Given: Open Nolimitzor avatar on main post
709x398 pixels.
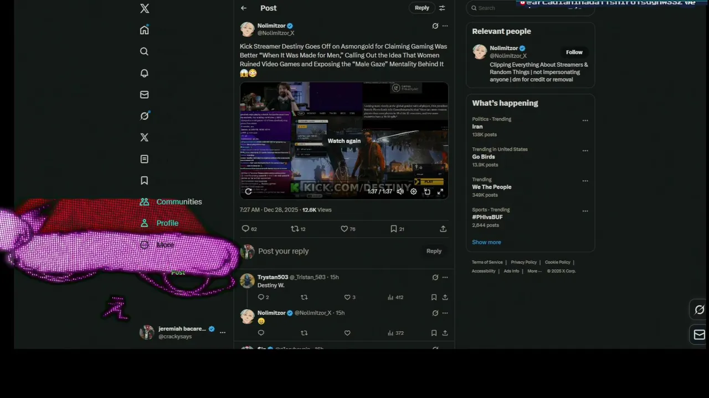Looking at the screenshot, I should (x=247, y=29).
